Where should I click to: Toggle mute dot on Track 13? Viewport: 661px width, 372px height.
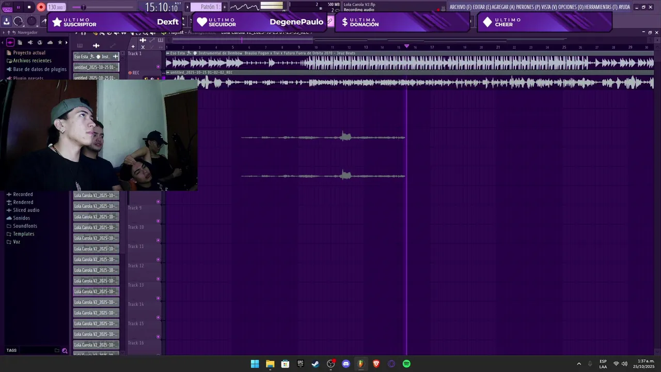158,298
